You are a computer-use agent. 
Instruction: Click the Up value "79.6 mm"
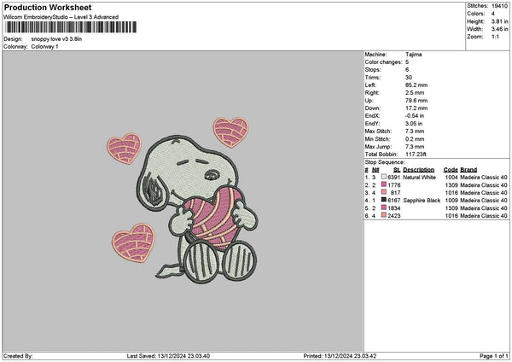point(416,101)
